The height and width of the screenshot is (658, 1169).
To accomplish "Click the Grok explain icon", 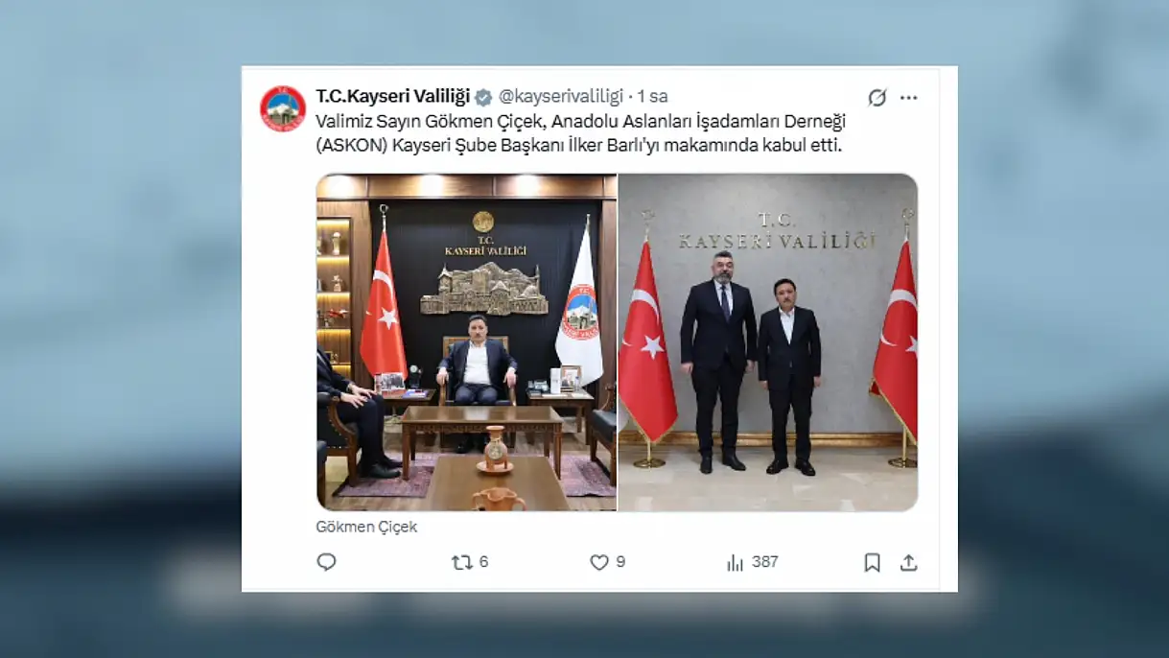I will click(x=877, y=97).
